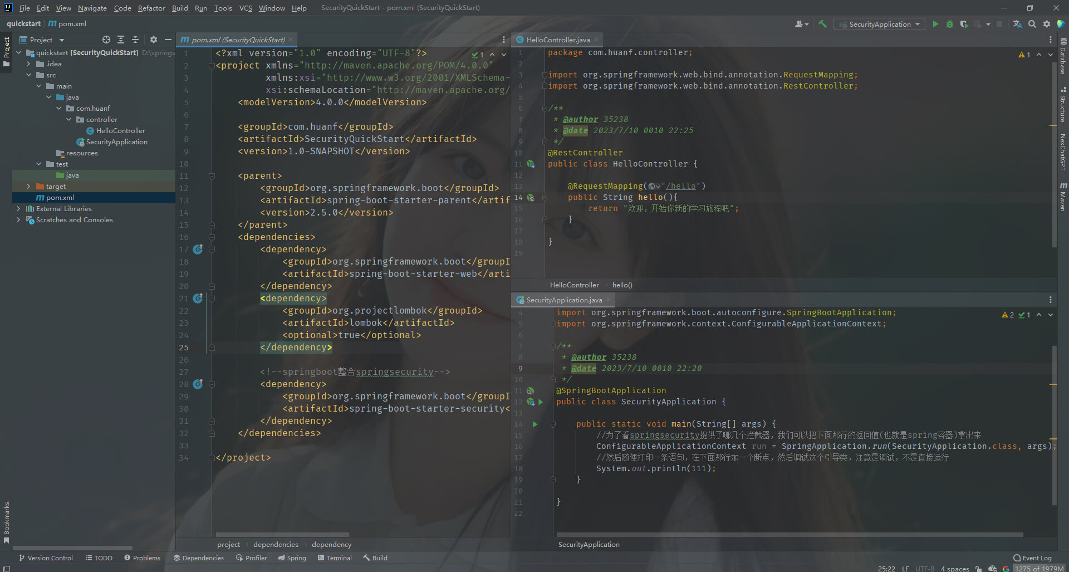Viewport: 1069px width, 572px height.
Task: Open the Problems tool window
Action: 143,558
